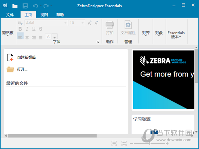Click the ZebraDesigner app logo icon
The width and height of the screenshot is (199, 149).
point(5,6)
